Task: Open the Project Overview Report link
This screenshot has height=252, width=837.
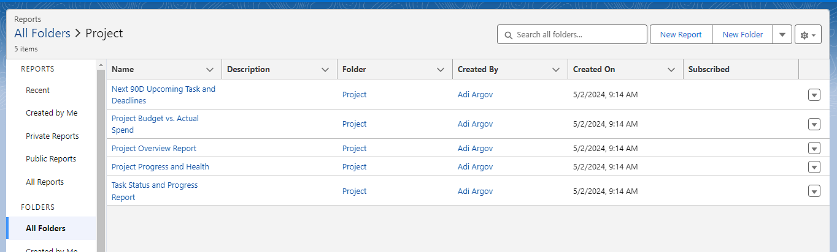Action: 154,149
